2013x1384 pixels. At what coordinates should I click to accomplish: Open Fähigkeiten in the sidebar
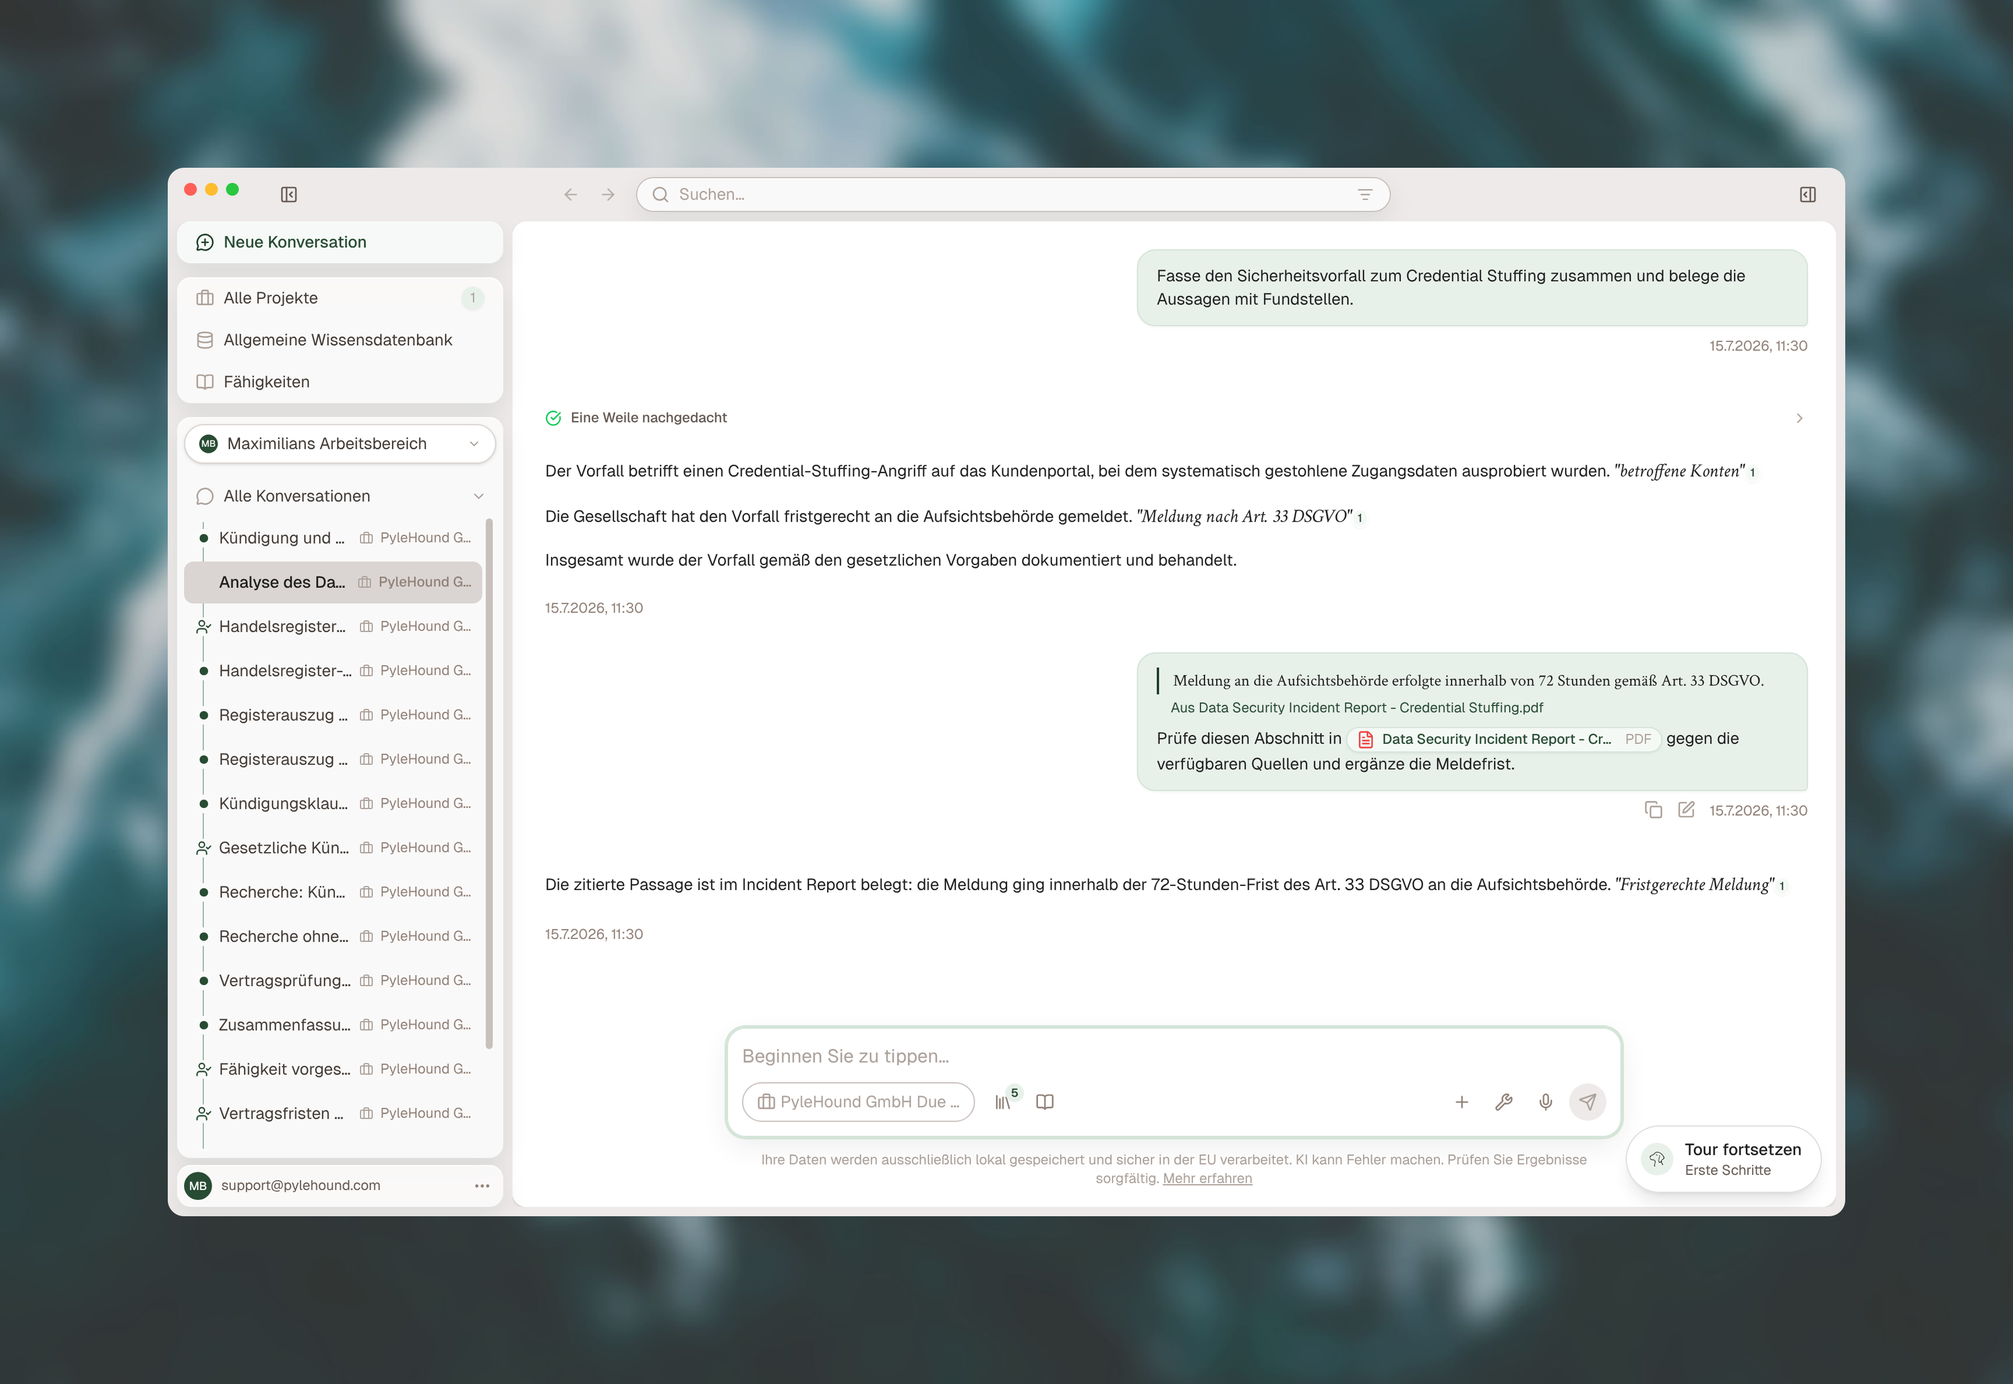[x=340, y=382]
